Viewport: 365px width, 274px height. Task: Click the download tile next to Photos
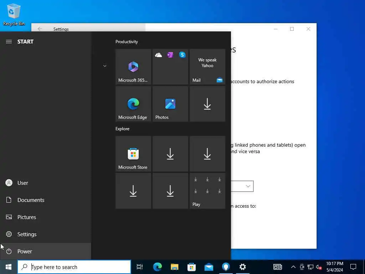coord(207,104)
